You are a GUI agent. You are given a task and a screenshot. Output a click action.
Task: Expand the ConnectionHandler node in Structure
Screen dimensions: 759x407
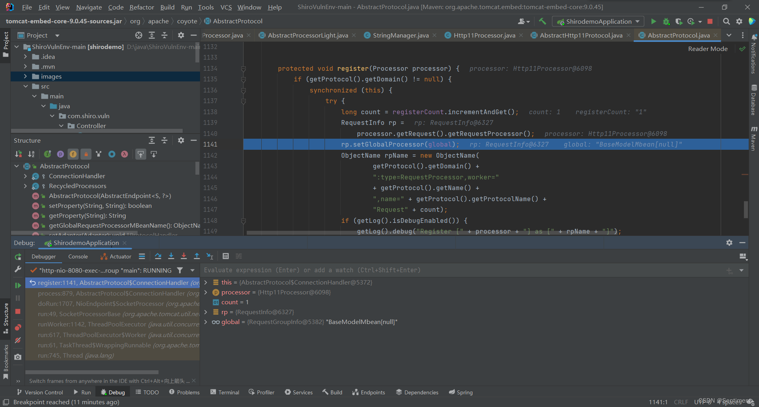(26, 176)
